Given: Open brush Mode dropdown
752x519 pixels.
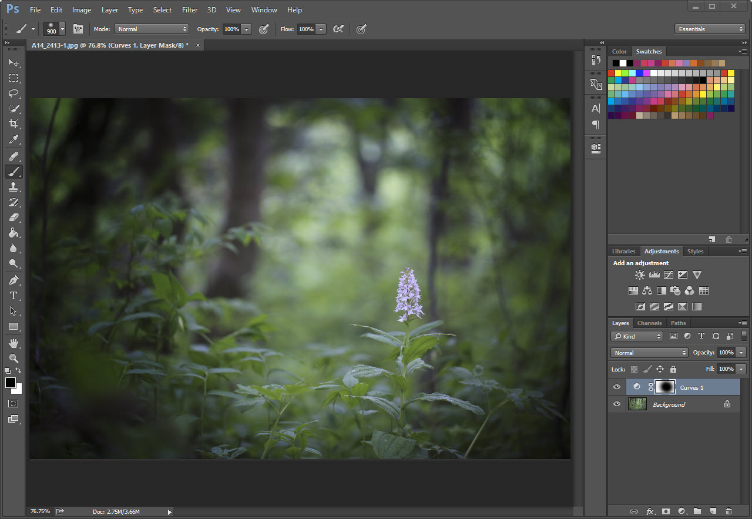Looking at the screenshot, I should pos(151,29).
